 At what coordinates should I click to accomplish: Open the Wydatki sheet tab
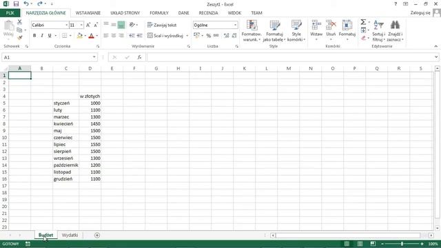click(70, 235)
